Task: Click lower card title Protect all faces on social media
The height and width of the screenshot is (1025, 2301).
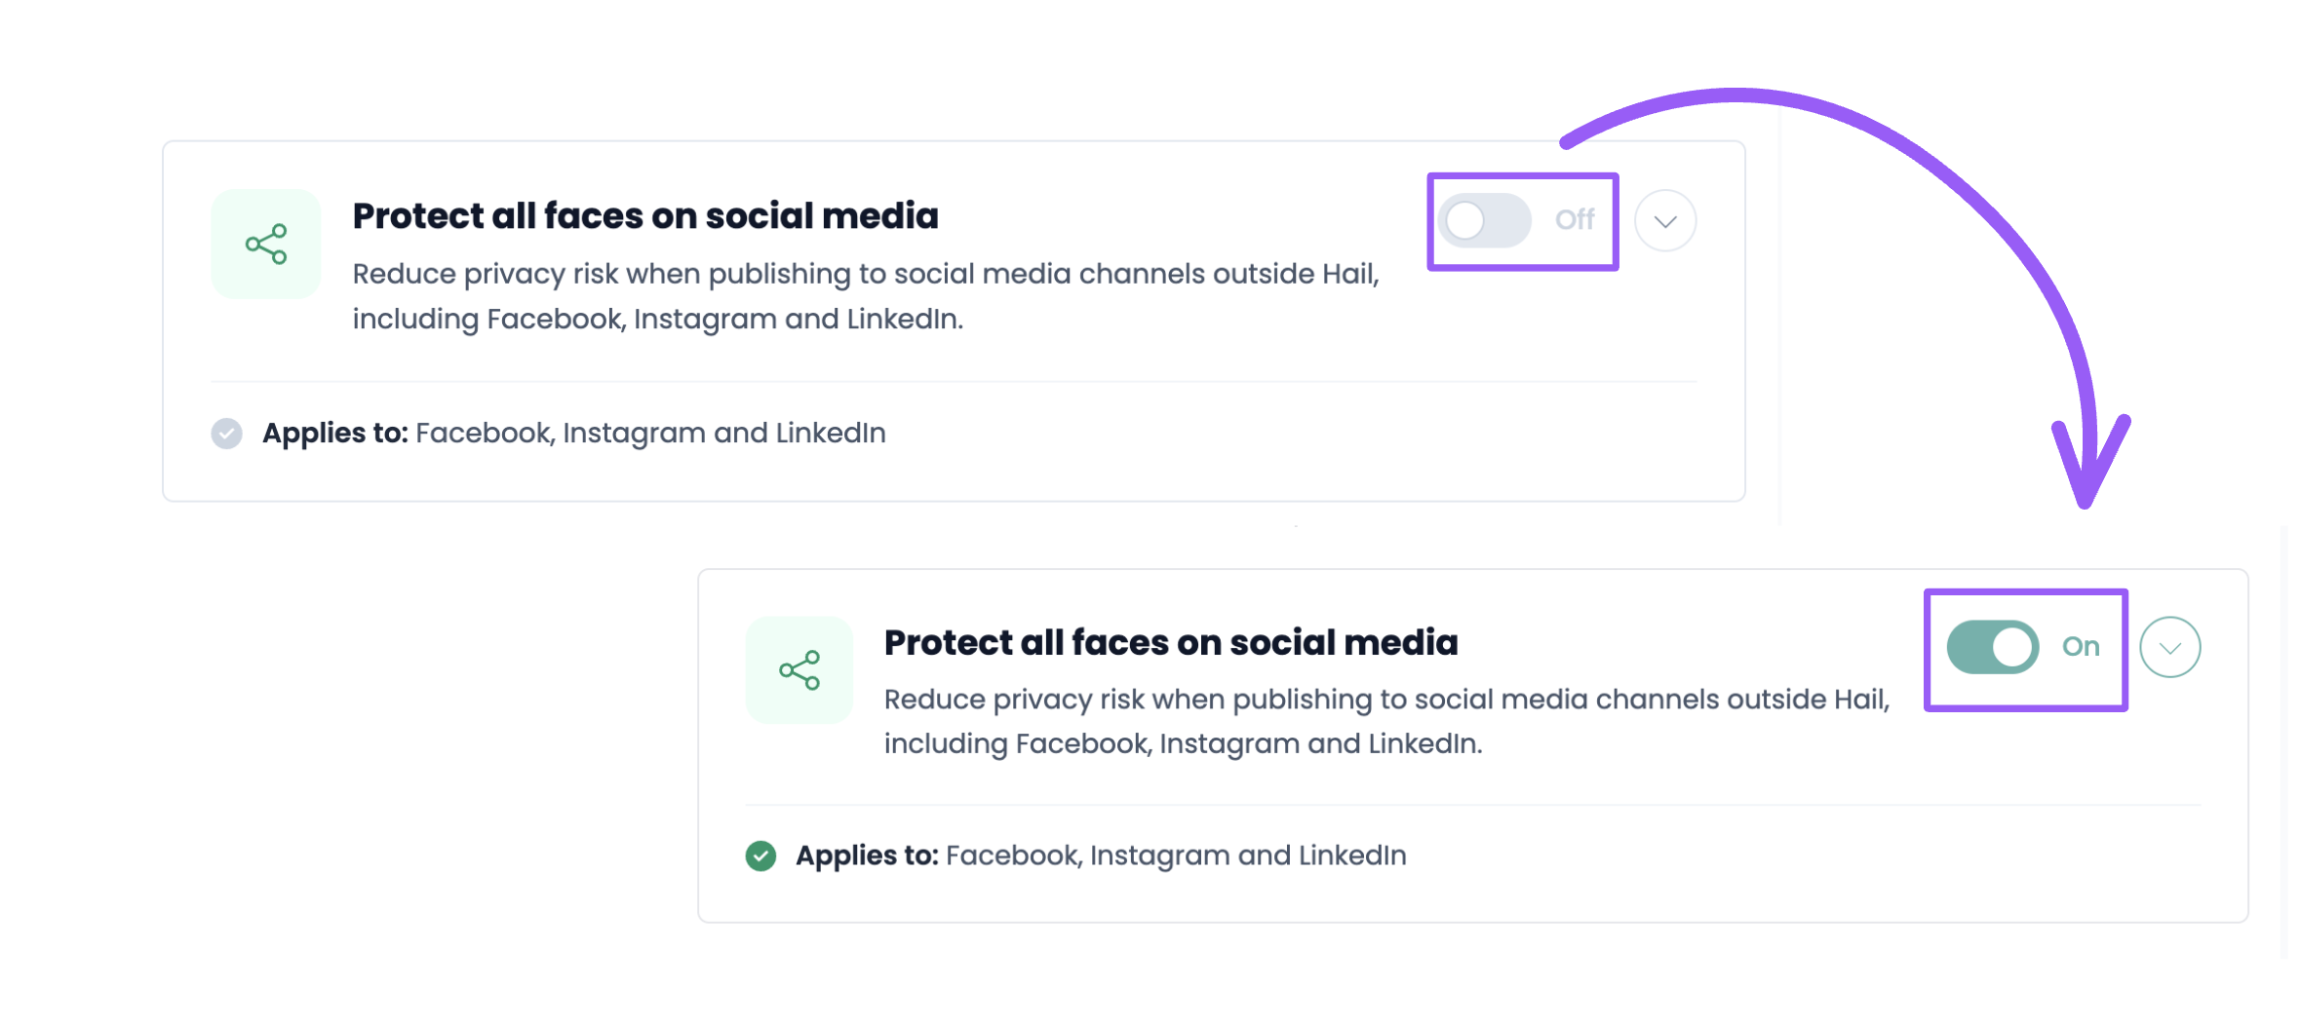Action: (1171, 643)
